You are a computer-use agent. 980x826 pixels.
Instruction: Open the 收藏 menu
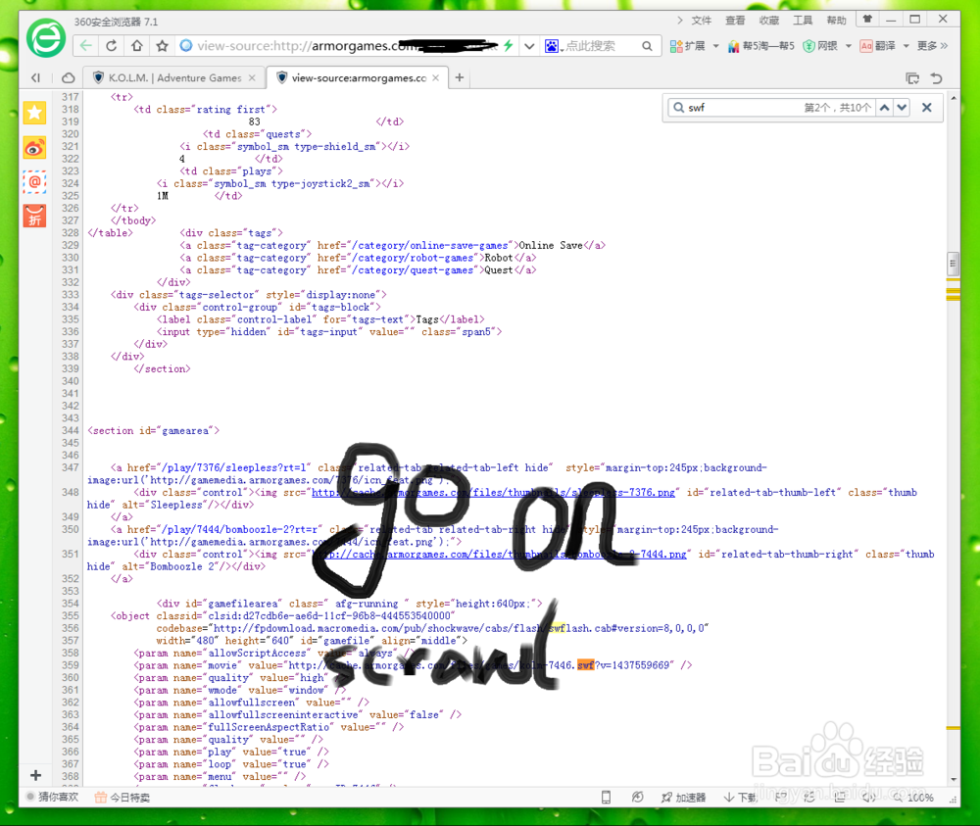point(768,20)
